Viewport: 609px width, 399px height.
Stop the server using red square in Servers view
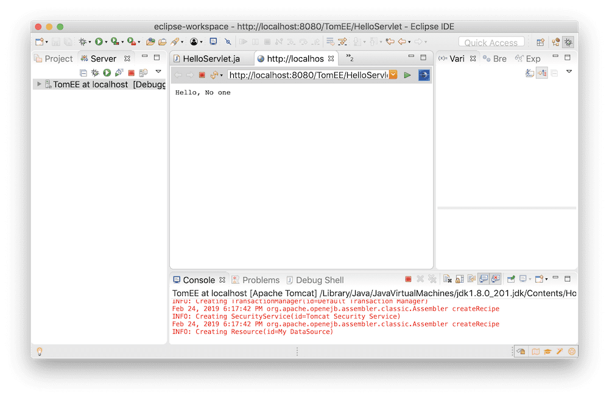click(132, 72)
